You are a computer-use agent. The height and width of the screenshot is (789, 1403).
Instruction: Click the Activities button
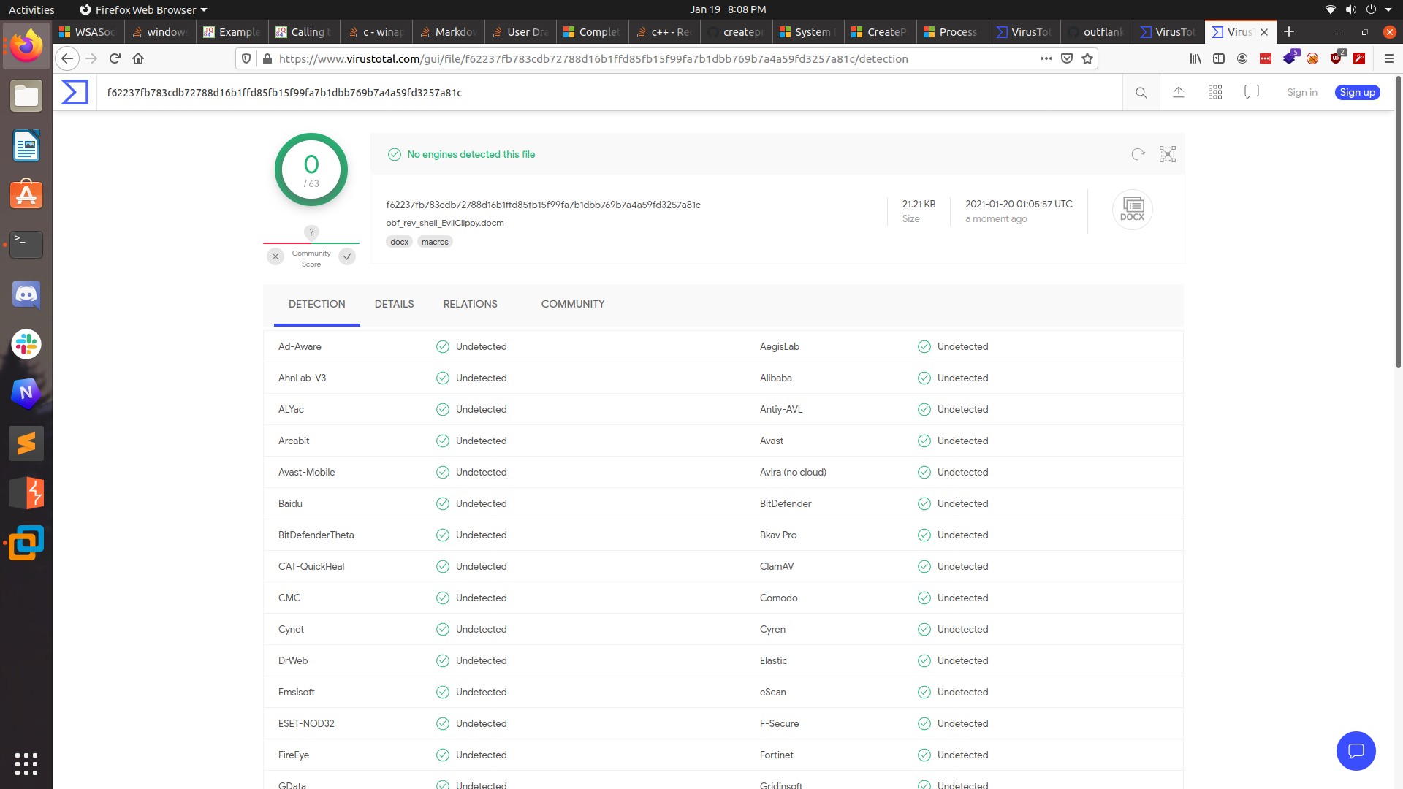tap(31, 9)
